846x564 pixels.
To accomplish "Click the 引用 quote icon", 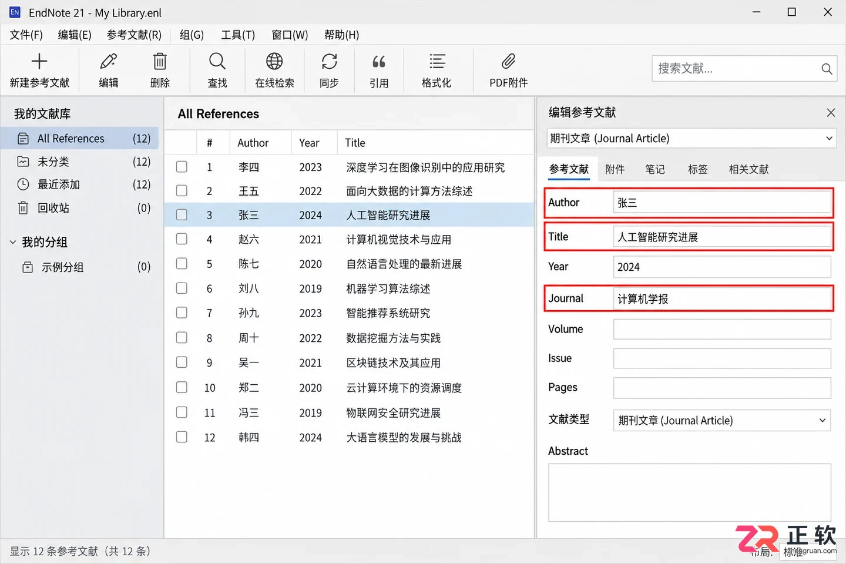I will coord(379,61).
